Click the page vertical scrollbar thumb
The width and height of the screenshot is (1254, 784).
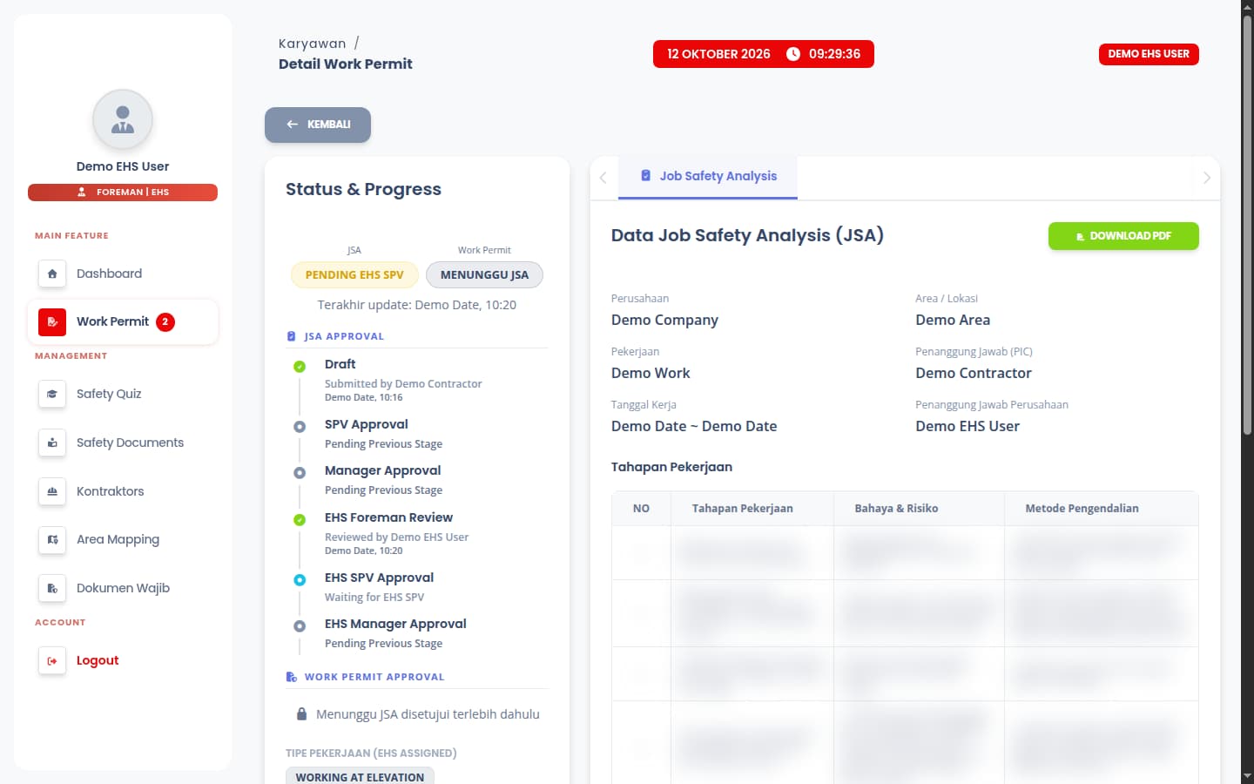[x=1247, y=225]
